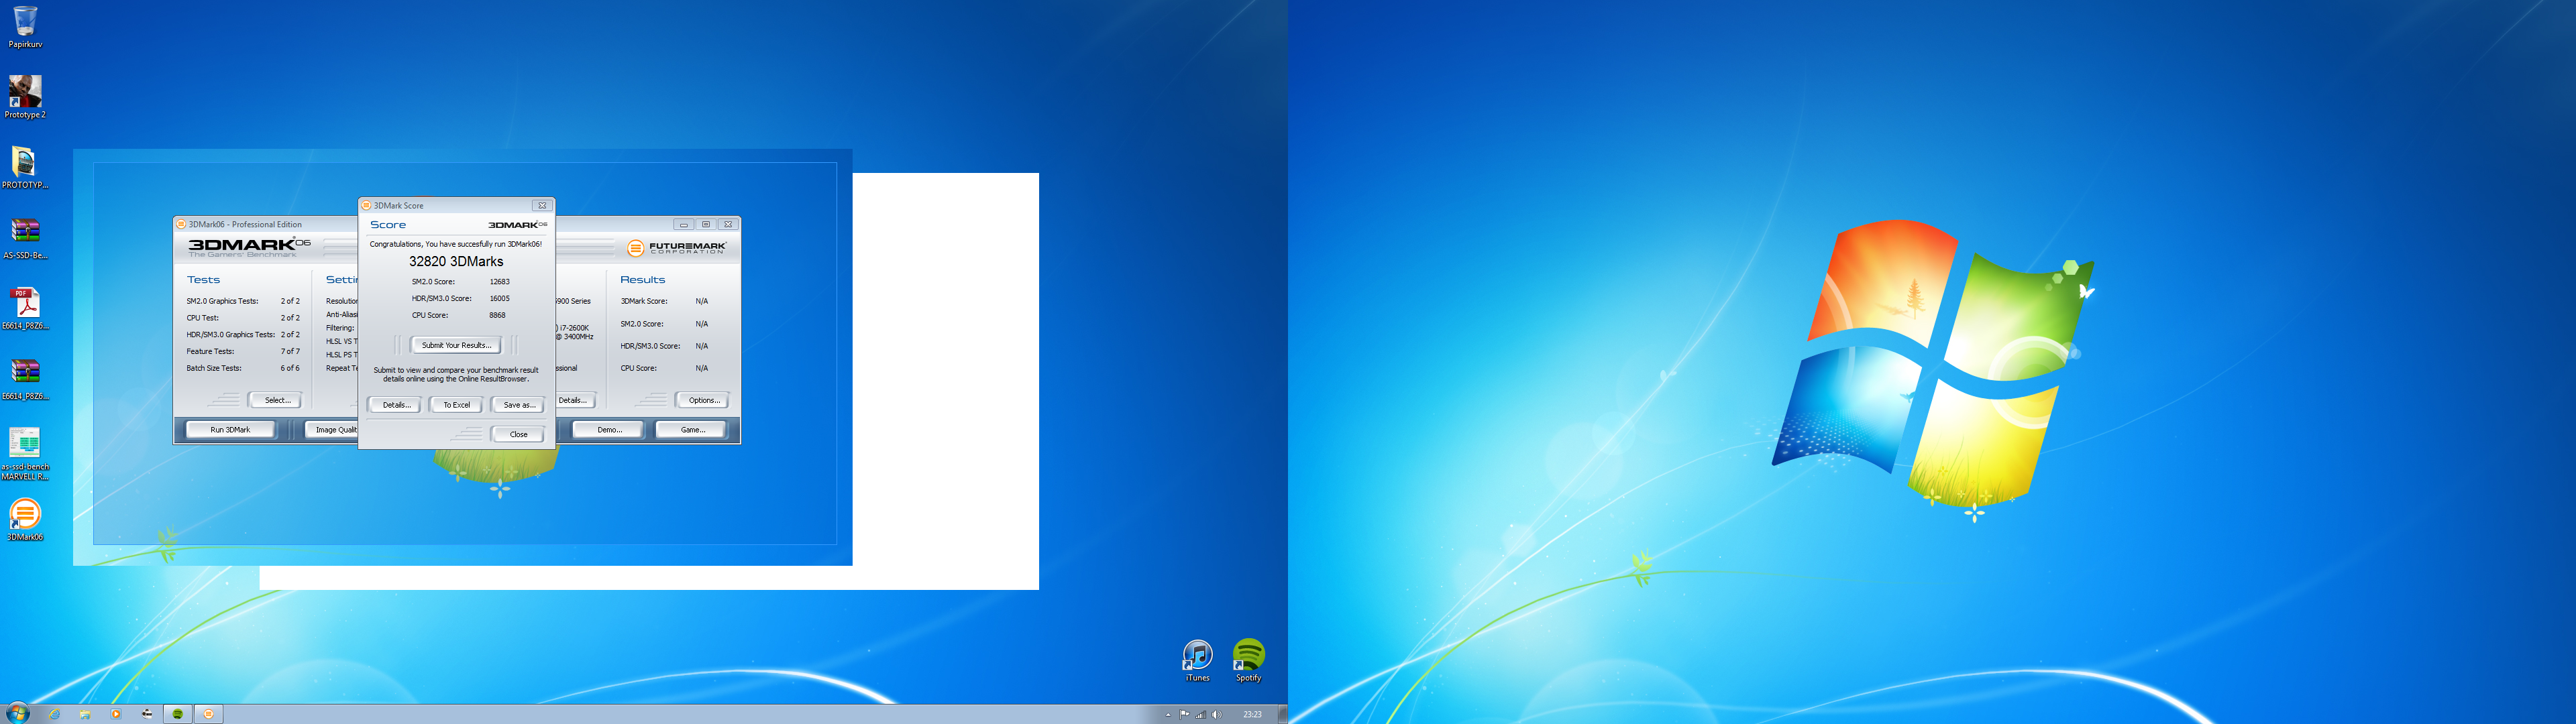Click Select... under the Tests section
Screen dimensions: 2576x724
276,400
